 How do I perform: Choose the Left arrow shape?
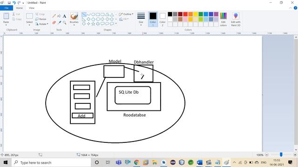[x=107, y=19]
